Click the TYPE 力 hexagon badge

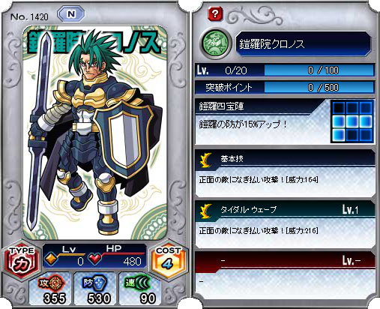(21, 260)
